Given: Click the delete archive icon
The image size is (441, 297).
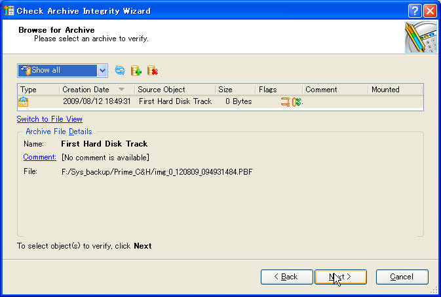Looking at the screenshot, I should [x=153, y=71].
